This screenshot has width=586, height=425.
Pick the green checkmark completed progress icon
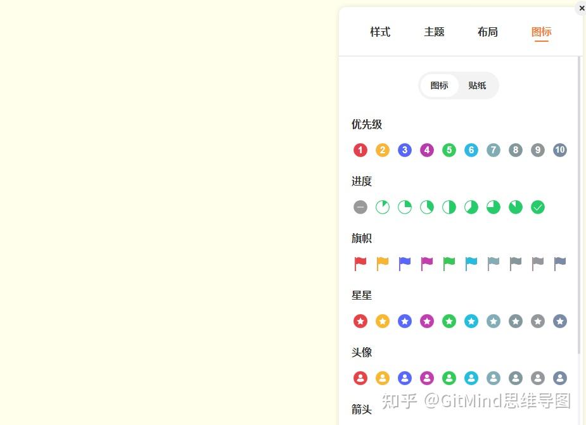point(537,207)
